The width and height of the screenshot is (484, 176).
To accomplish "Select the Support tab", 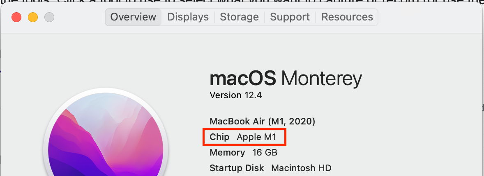I will (x=290, y=17).
